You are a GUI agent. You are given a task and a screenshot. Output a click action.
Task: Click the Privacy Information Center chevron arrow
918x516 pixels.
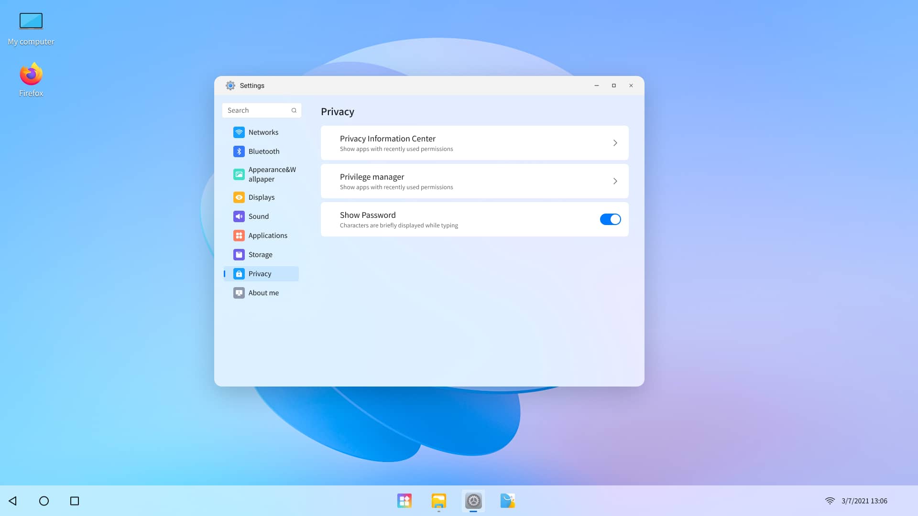pos(615,142)
